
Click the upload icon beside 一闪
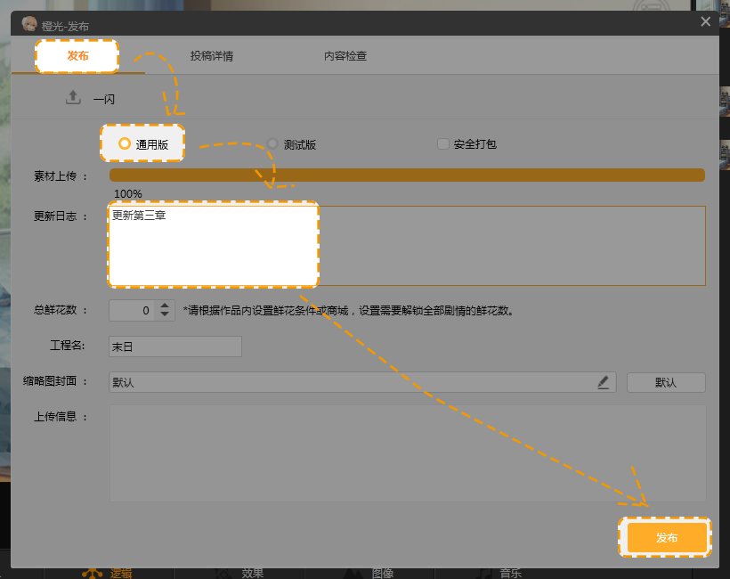tap(73, 98)
